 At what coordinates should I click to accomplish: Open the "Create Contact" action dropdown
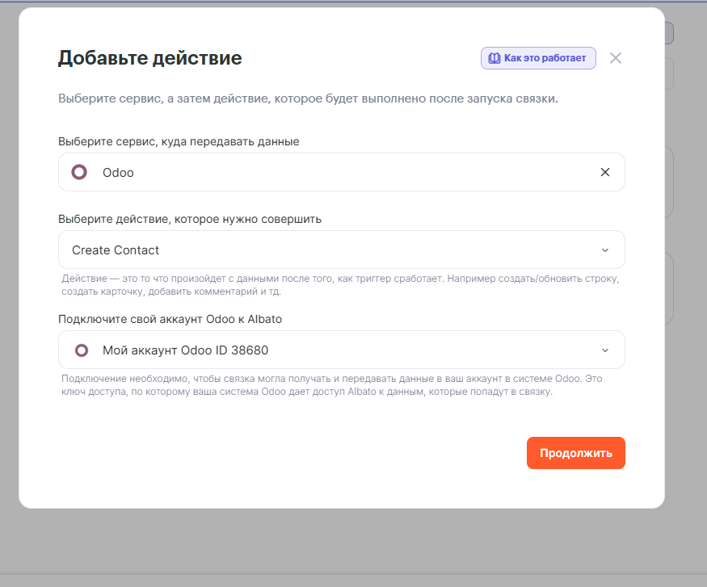pos(323,250)
